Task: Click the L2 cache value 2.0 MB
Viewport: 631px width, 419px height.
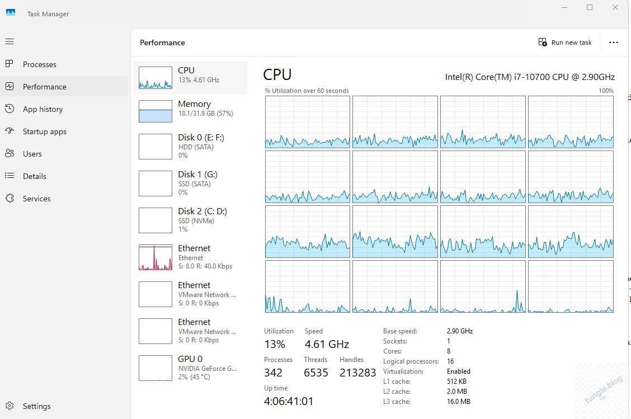Action: (457, 391)
